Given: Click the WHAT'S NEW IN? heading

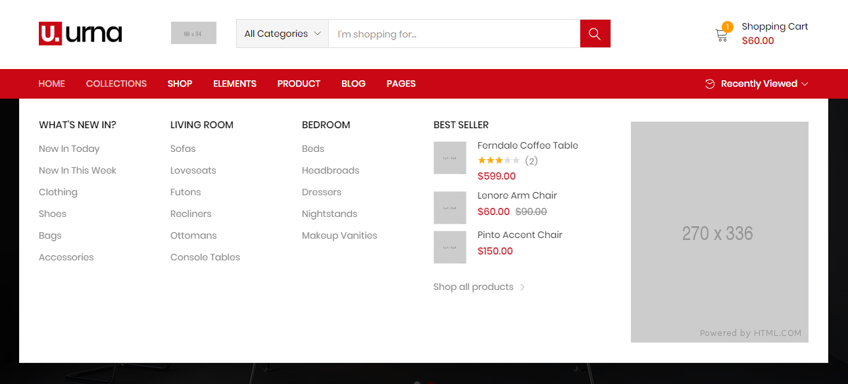Looking at the screenshot, I should pyautogui.click(x=78, y=125).
